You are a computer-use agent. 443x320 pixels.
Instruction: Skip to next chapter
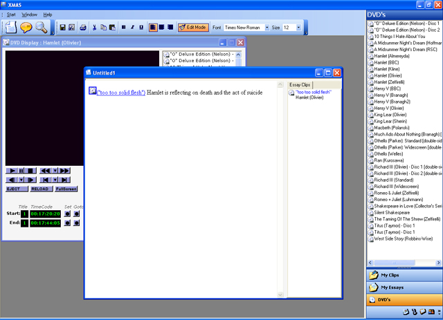[64, 180]
